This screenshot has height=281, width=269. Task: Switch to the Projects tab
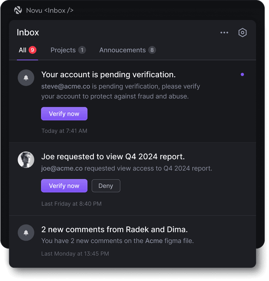68,50
